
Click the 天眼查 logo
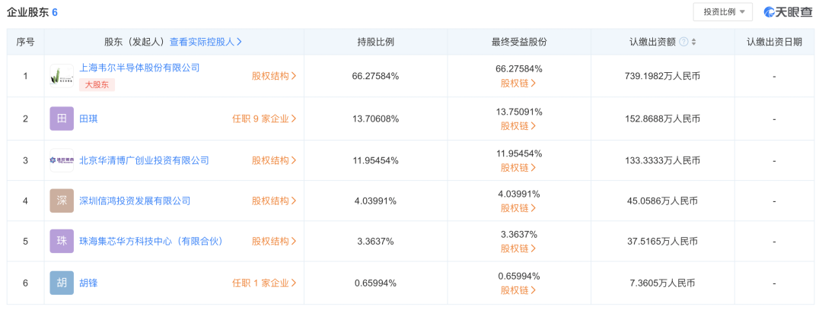point(788,12)
